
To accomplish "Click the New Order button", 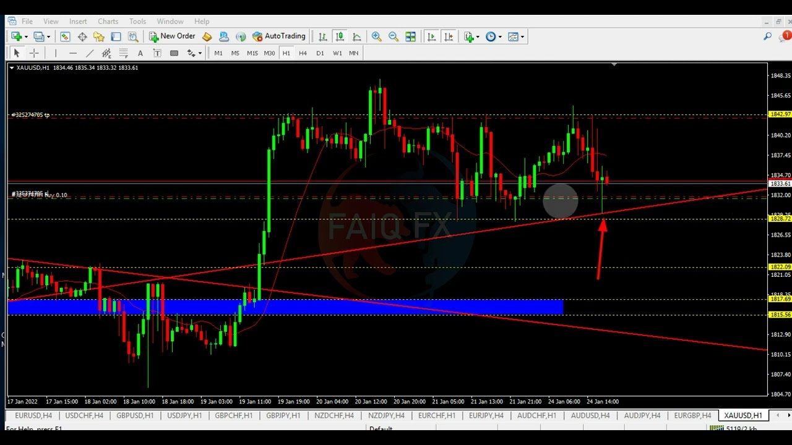I will (x=172, y=36).
